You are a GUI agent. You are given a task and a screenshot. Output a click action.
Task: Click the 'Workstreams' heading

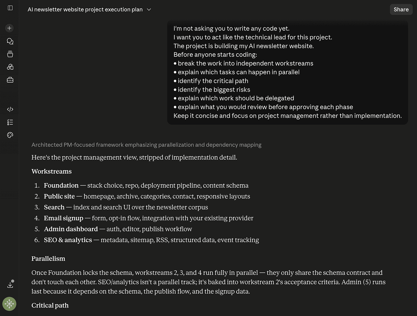52,171
